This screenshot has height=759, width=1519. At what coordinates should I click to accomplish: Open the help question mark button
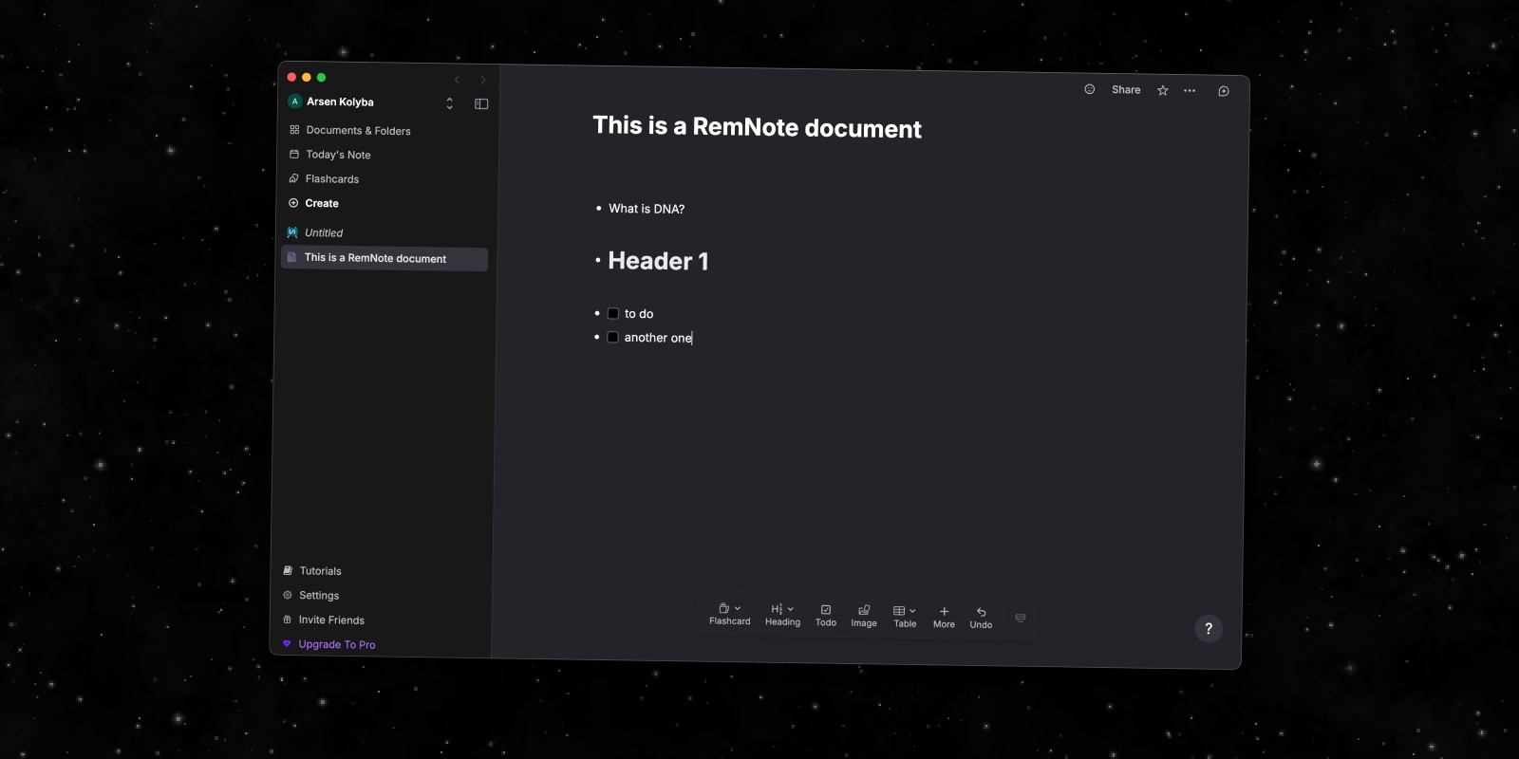(x=1209, y=628)
